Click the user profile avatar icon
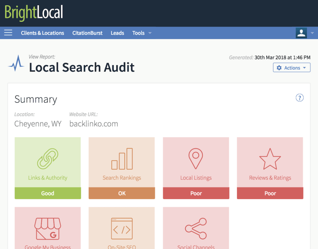The image size is (318, 249). coord(301,33)
